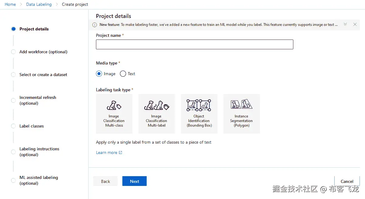The width and height of the screenshot is (365, 199).
Task: Select the Text media type radio
Action: click(x=123, y=74)
